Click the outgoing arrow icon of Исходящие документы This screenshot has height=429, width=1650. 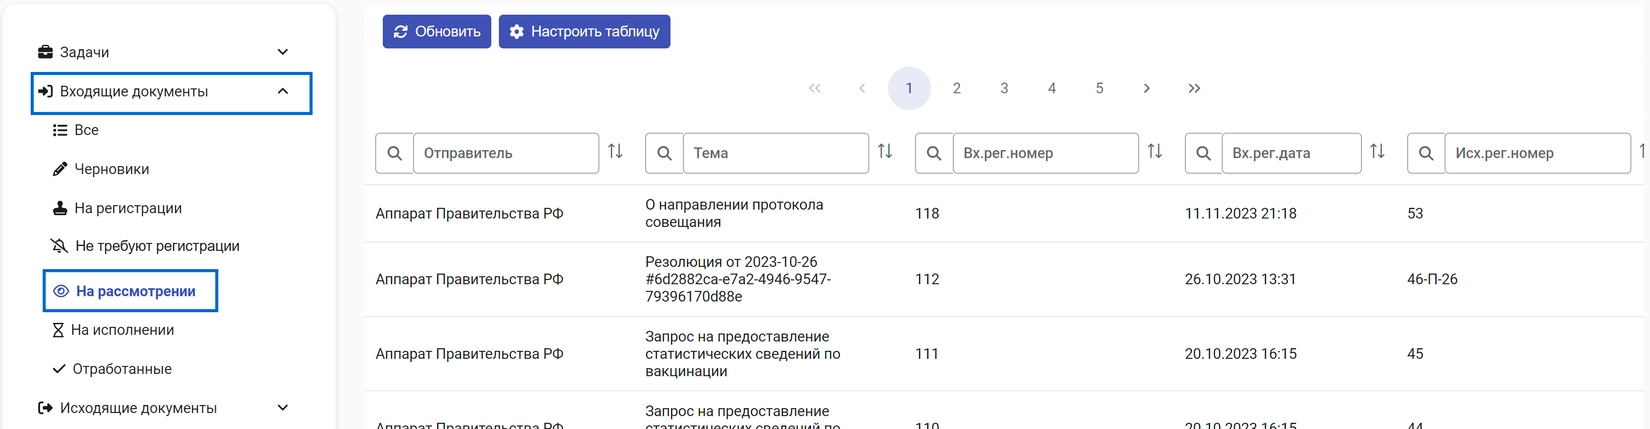(45, 408)
